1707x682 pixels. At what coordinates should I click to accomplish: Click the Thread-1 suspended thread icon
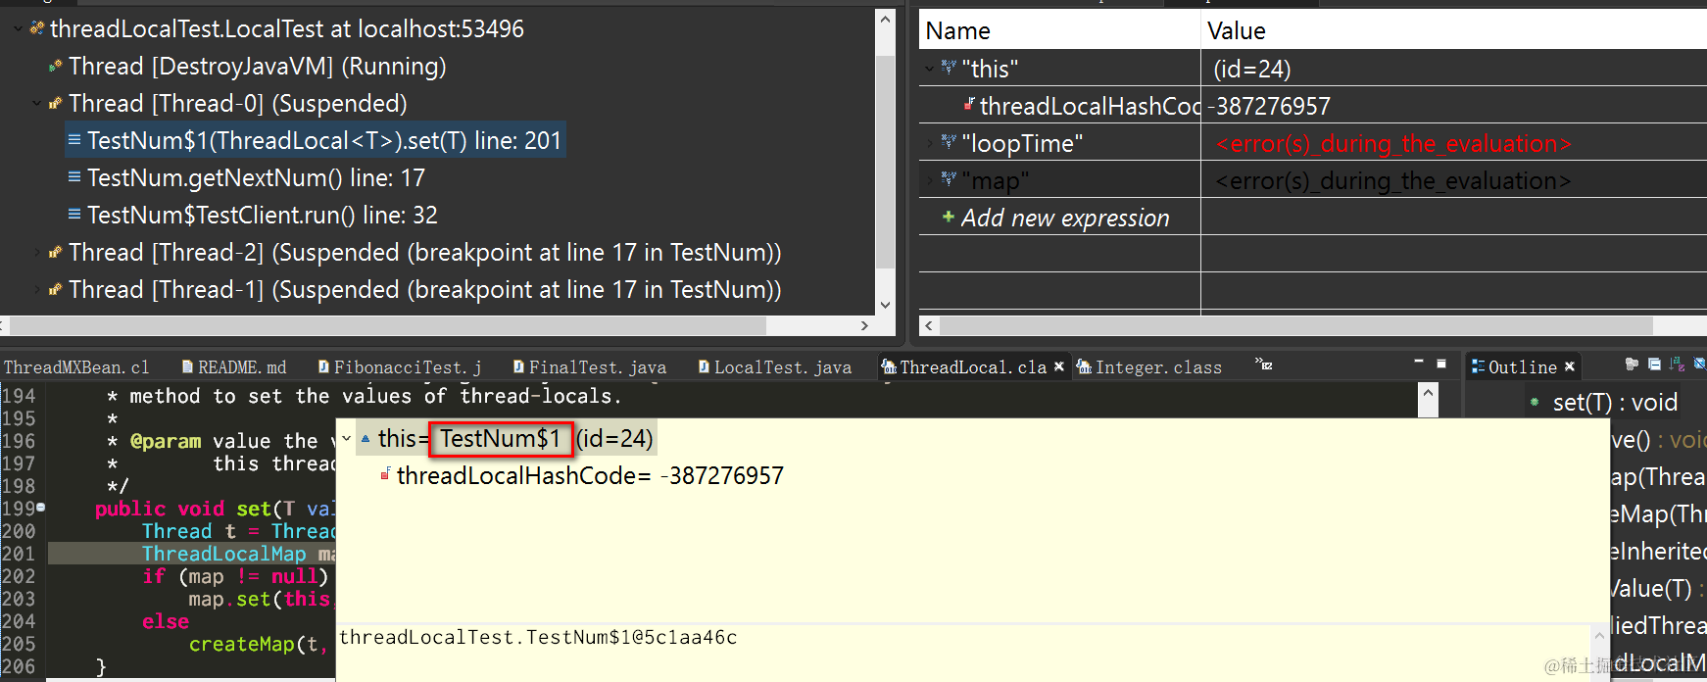[56, 289]
